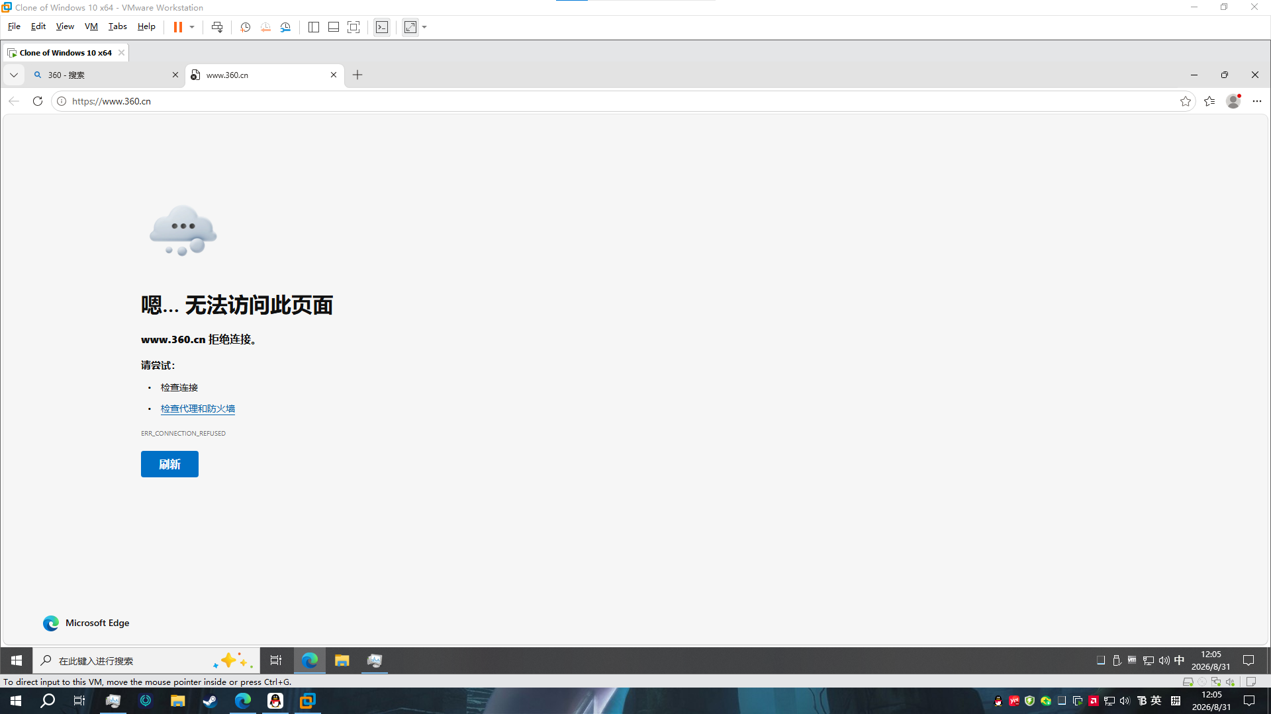Select the Clone of Windows 10 x64 tab

(66, 53)
